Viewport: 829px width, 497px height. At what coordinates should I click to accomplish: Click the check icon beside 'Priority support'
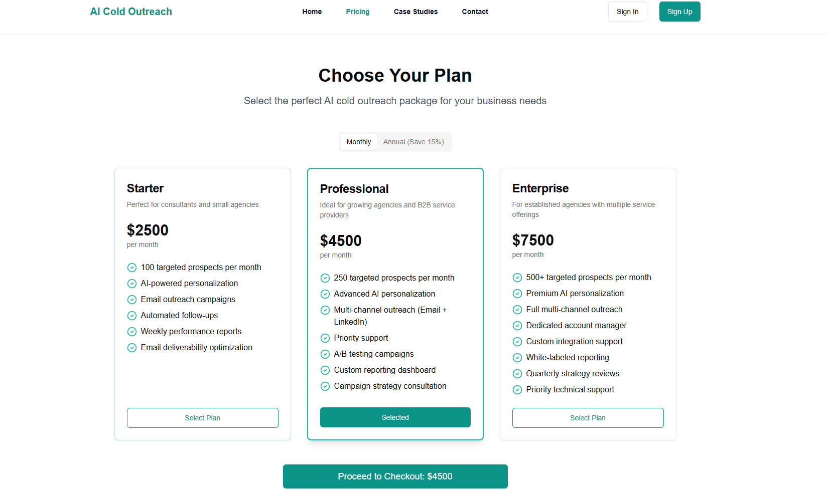click(325, 338)
